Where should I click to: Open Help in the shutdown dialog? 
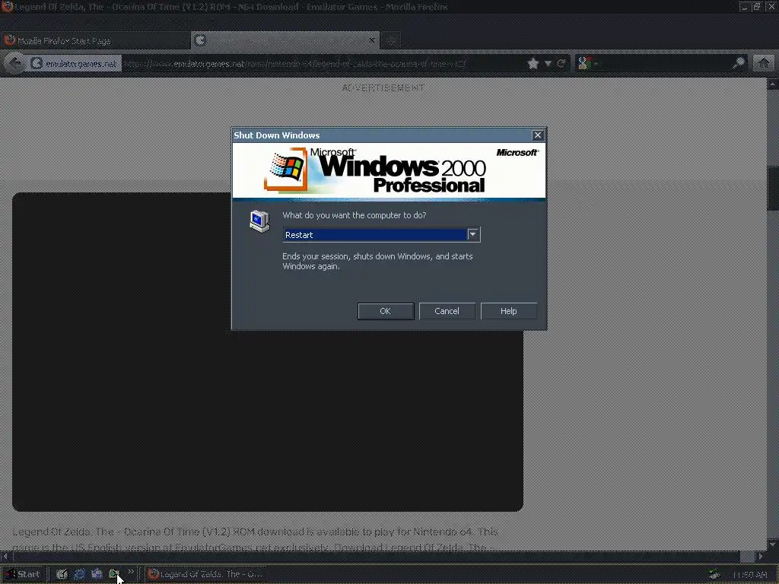click(508, 311)
